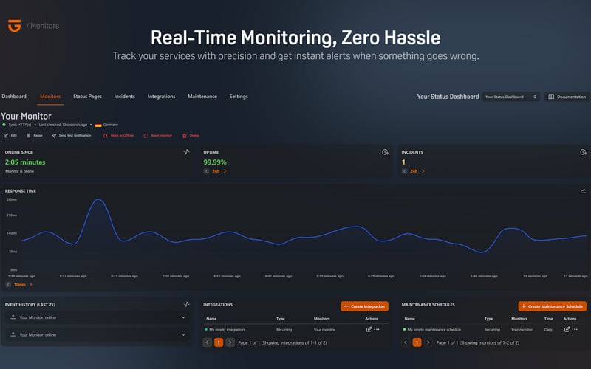Click the pulse icon in Event History panel
Screen dimensions: 591x369
pos(187,304)
